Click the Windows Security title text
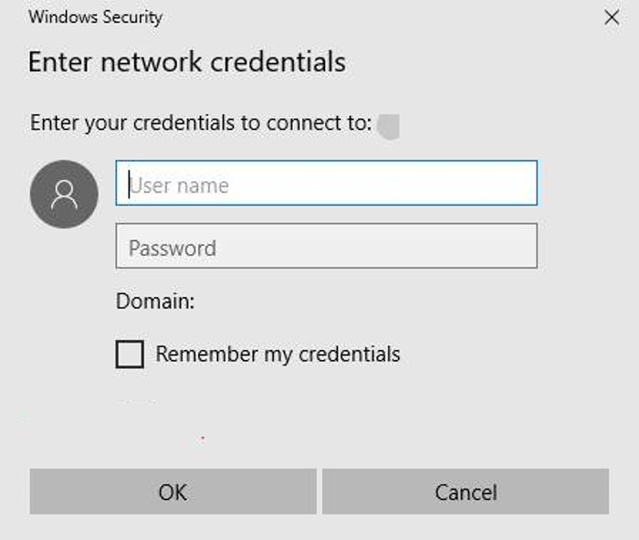639x540 pixels. 96,17
